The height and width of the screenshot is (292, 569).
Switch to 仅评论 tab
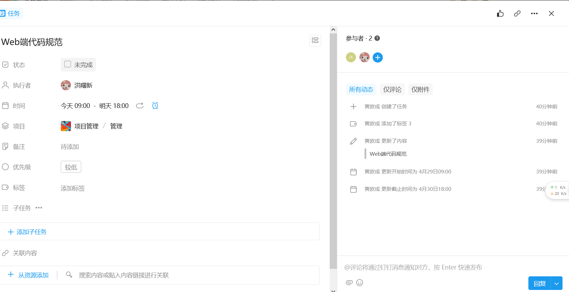coord(392,90)
